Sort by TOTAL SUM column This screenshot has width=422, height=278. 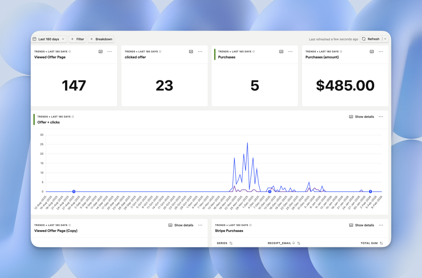click(x=381, y=243)
